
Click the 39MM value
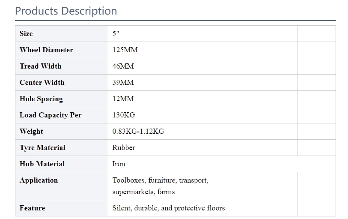click(x=123, y=82)
